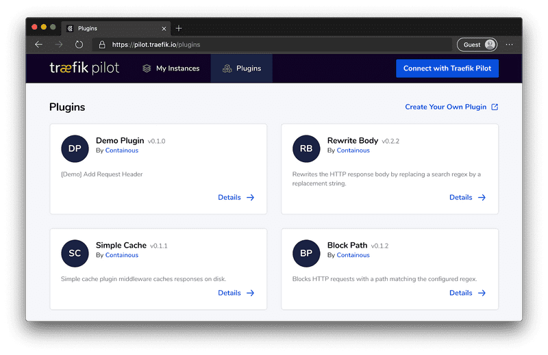Click the Guest profile button

pos(477,44)
